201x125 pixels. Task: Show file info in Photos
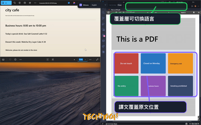point(15,59)
